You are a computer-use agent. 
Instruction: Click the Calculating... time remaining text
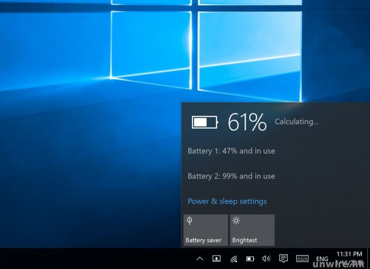click(296, 122)
